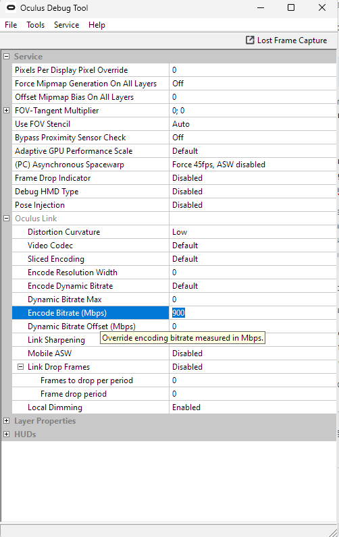This screenshot has height=537, width=339.
Task: Collapse the Oculus Link group
Action: 6,218
